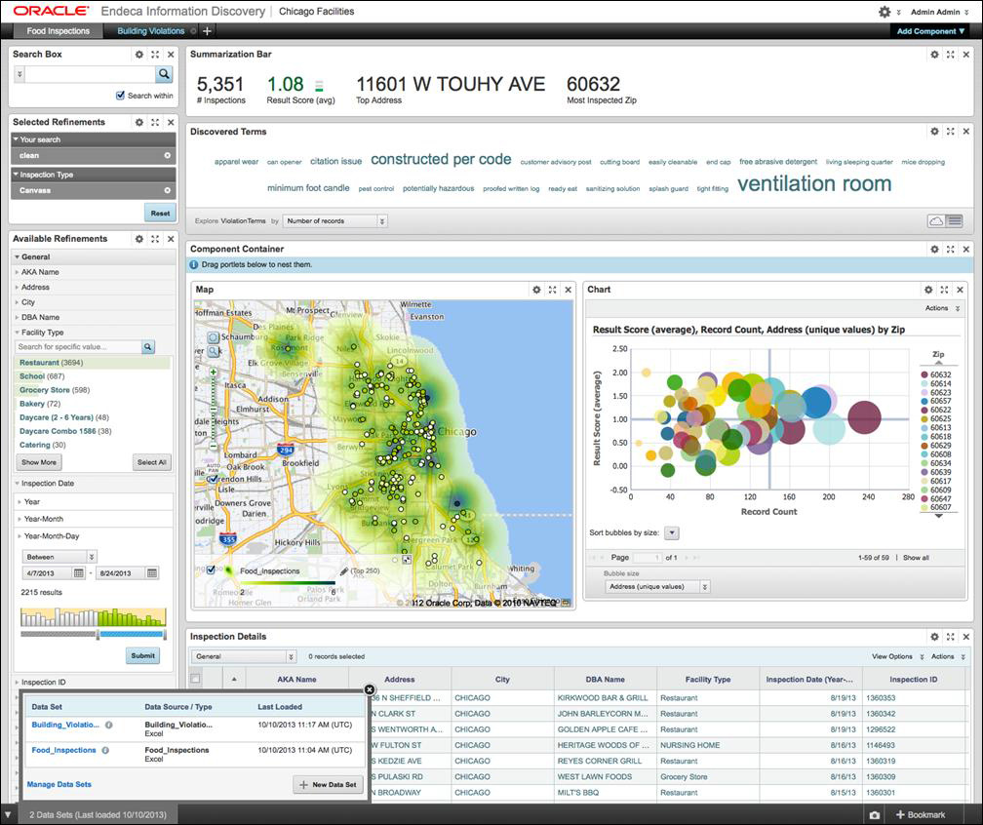This screenshot has height=825, width=983.
Task: Switch to the Food Inspections tab
Action: coord(58,31)
